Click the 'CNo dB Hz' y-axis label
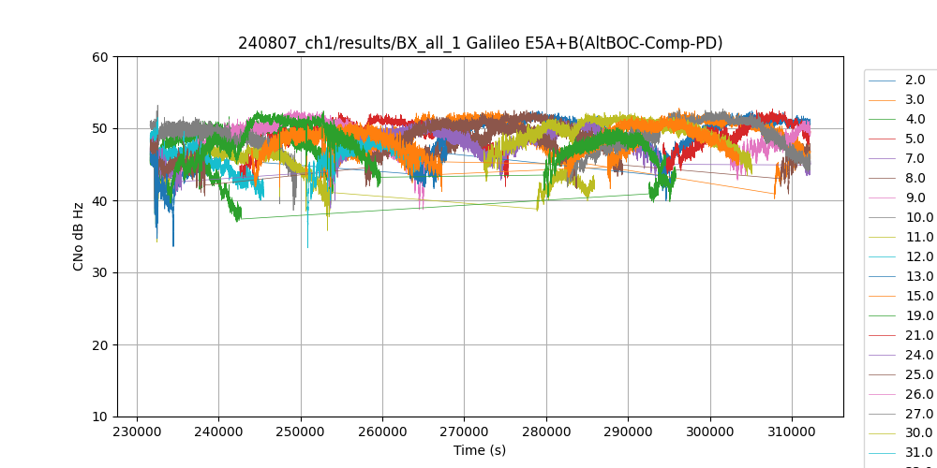Viewport: 937px width, 468px height. 79,237
